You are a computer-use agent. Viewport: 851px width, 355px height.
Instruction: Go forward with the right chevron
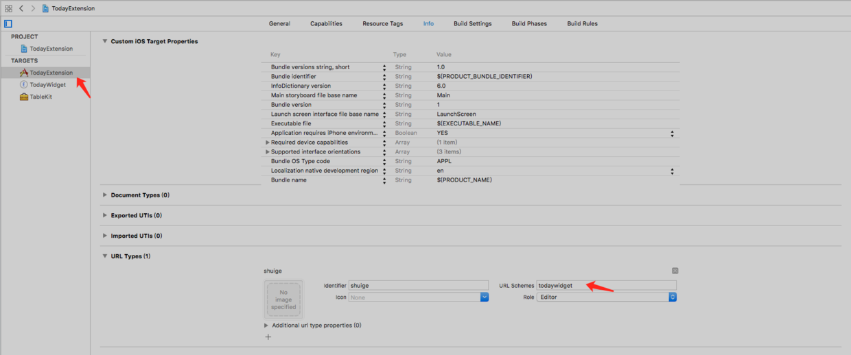pos(33,8)
